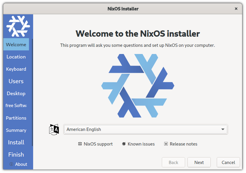Viewport: 246px width, 173px height.
Task: View the Summary step
Action: pyautogui.click(x=16, y=130)
